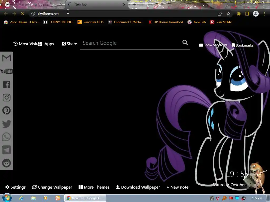Browse More Themes
This screenshot has width=270, height=202.
point(94,187)
